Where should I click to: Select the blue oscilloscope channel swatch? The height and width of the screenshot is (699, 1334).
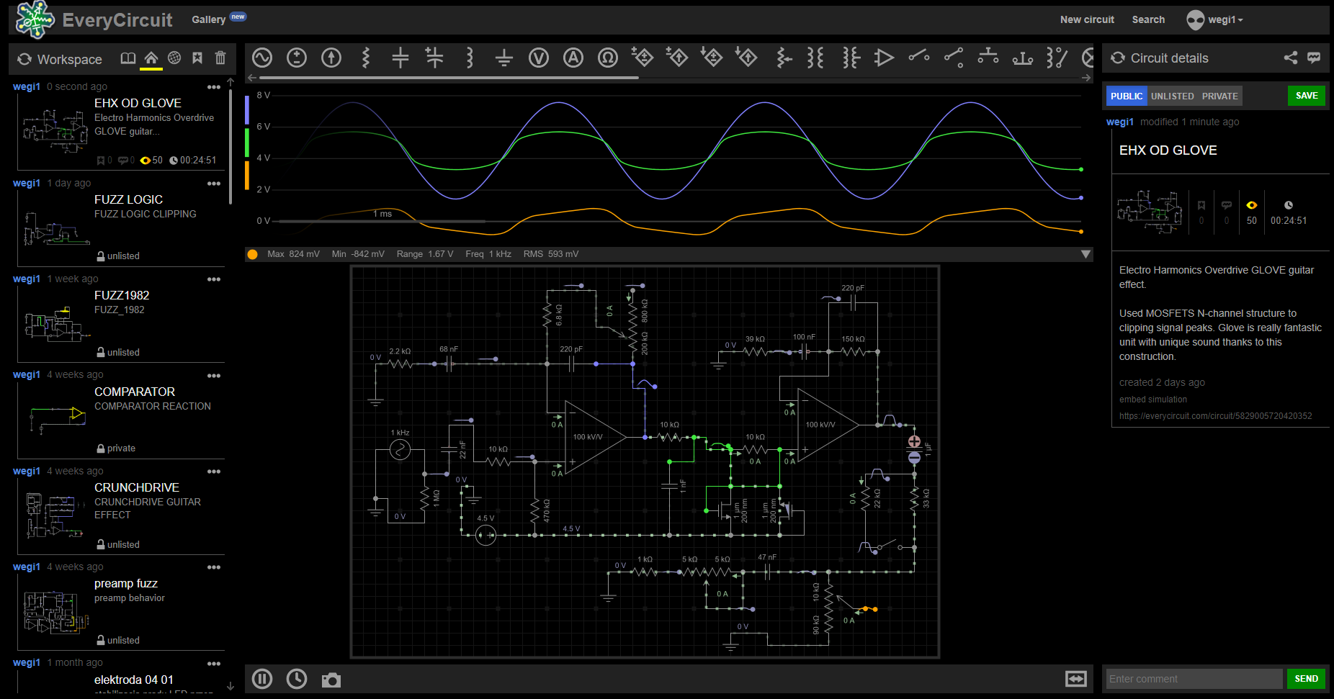tap(247, 109)
